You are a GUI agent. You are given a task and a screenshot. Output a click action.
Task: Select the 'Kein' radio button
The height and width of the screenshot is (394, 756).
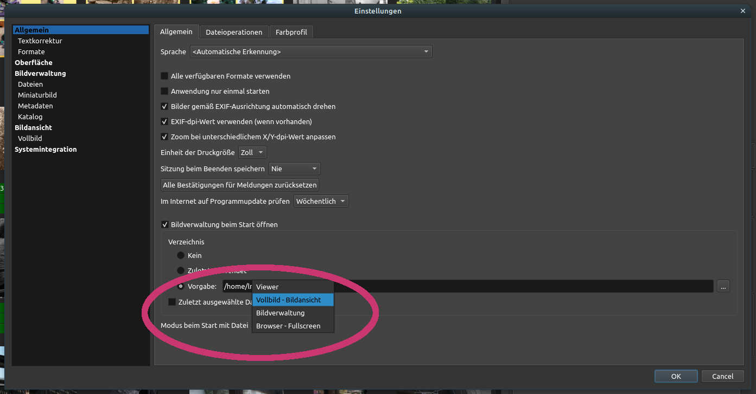pyautogui.click(x=181, y=255)
